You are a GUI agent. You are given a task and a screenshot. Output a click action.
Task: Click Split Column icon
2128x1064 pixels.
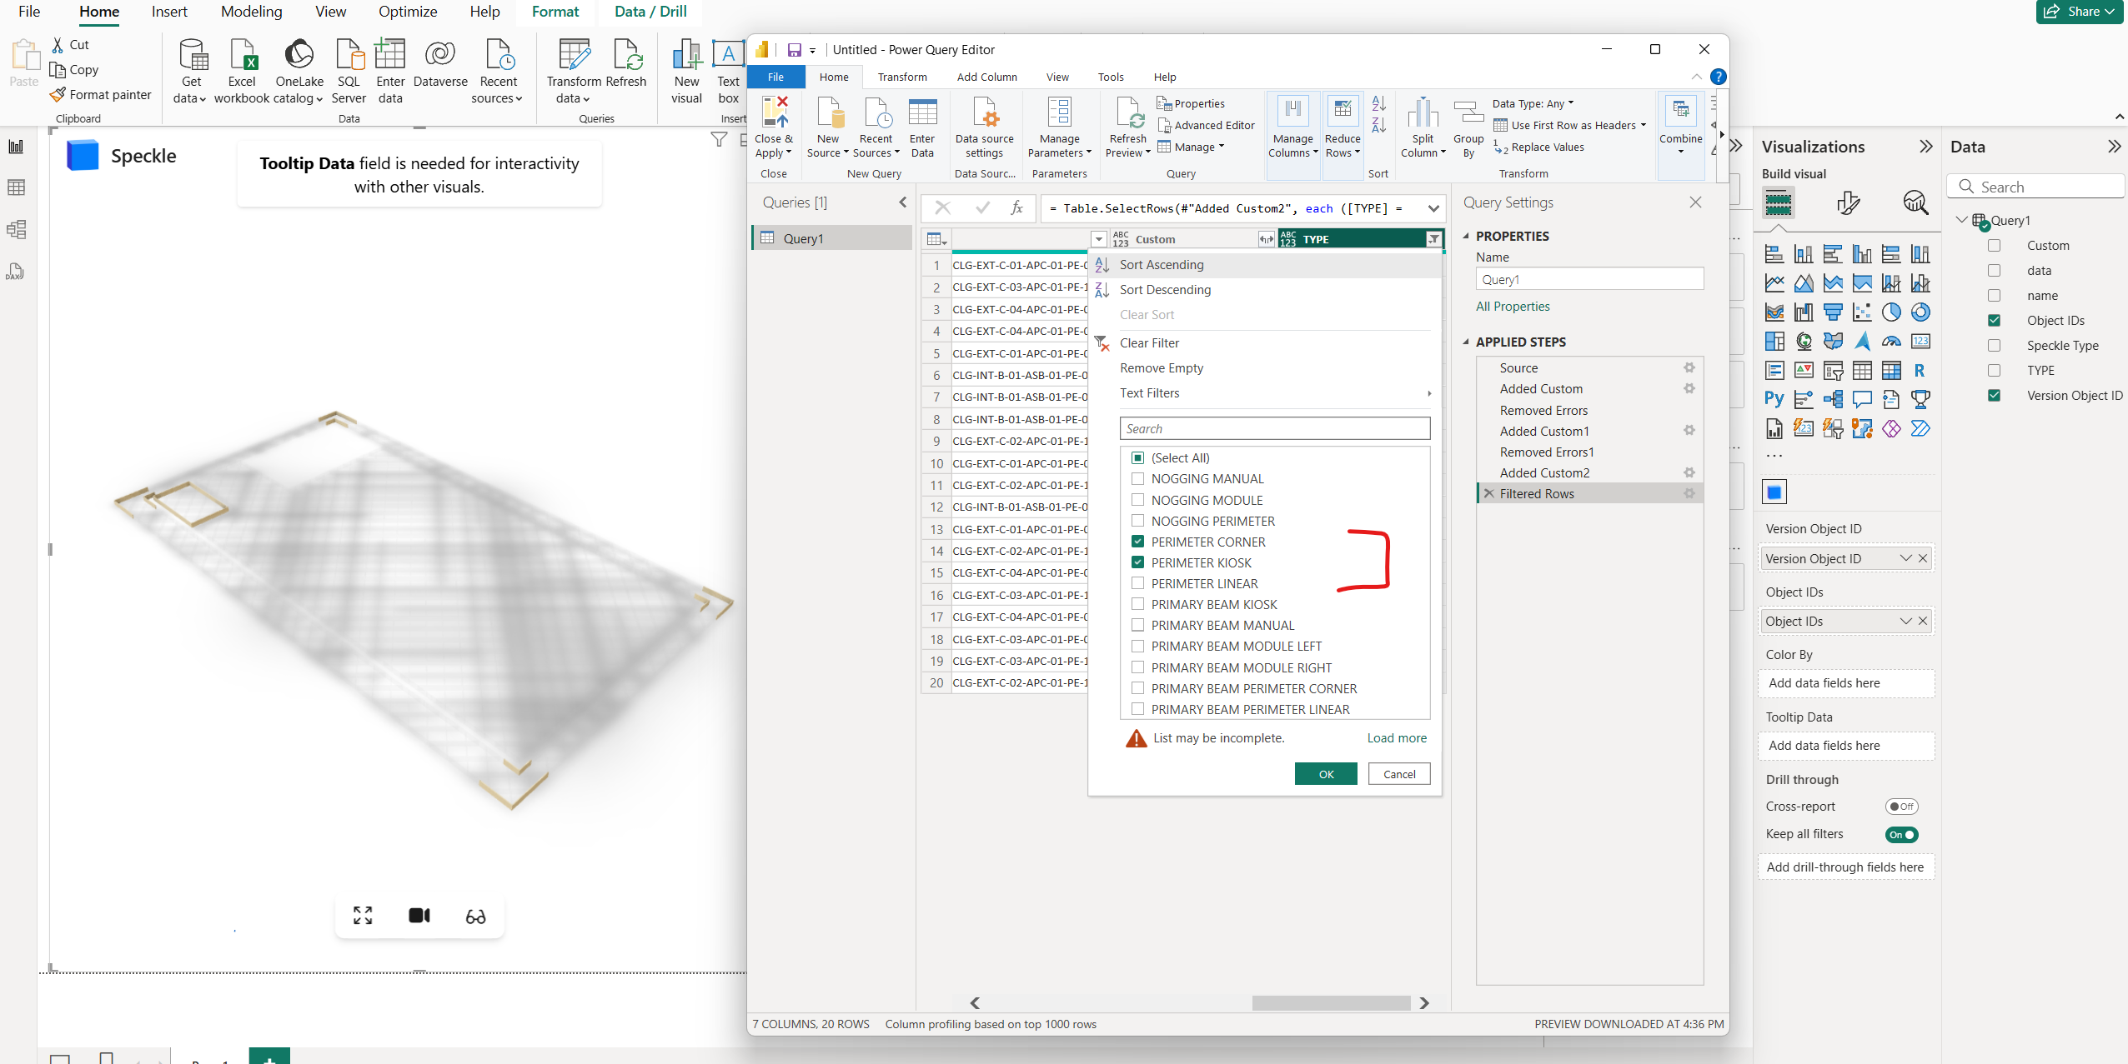pyautogui.click(x=1423, y=112)
